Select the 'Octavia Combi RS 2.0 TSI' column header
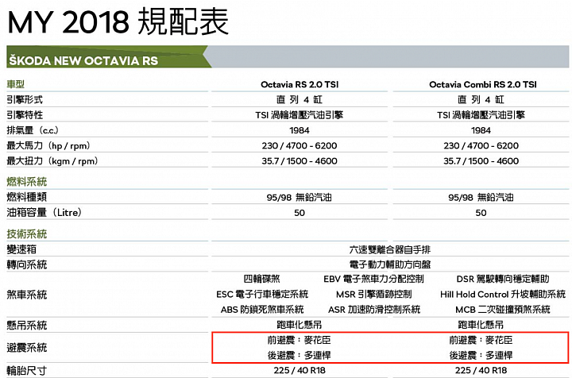 point(483,84)
